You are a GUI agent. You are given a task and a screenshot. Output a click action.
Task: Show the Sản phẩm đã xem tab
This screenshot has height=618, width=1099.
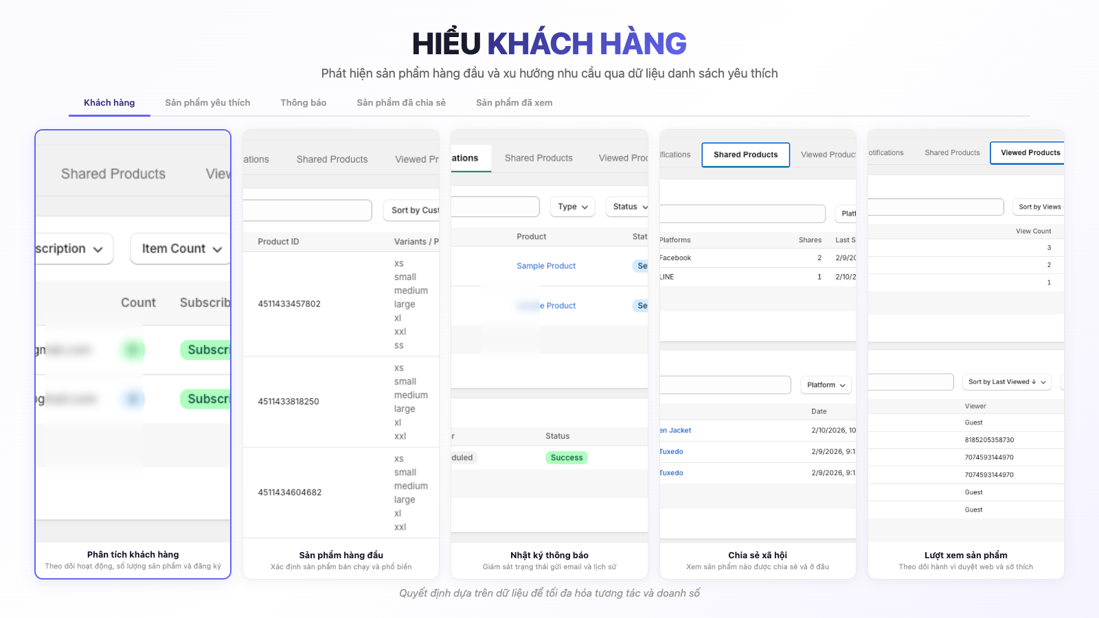click(x=514, y=103)
